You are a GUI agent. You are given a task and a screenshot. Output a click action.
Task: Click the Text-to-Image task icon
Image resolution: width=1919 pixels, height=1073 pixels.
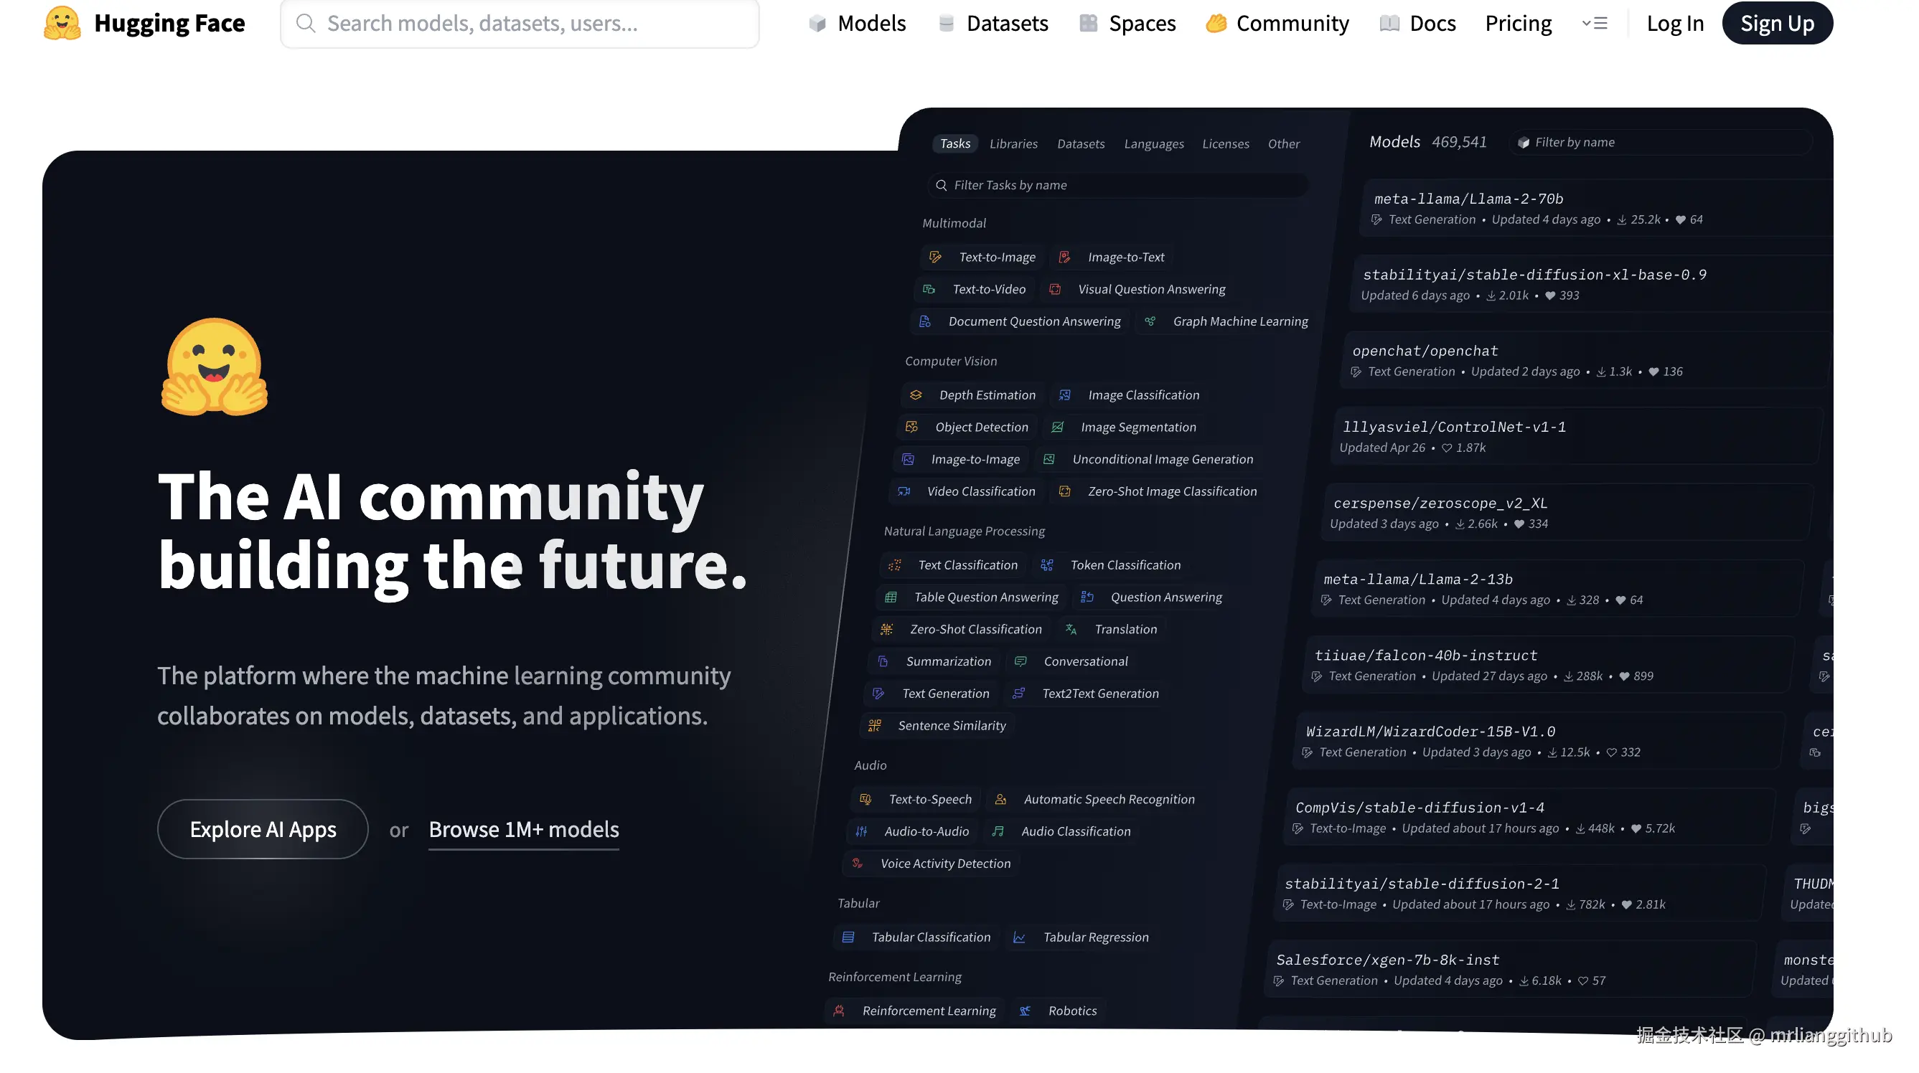click(935, 257)
